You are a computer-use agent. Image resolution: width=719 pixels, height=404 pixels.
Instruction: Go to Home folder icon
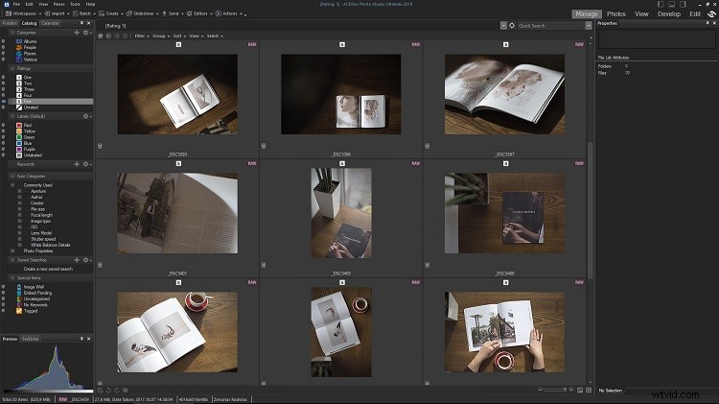(101, 36)
